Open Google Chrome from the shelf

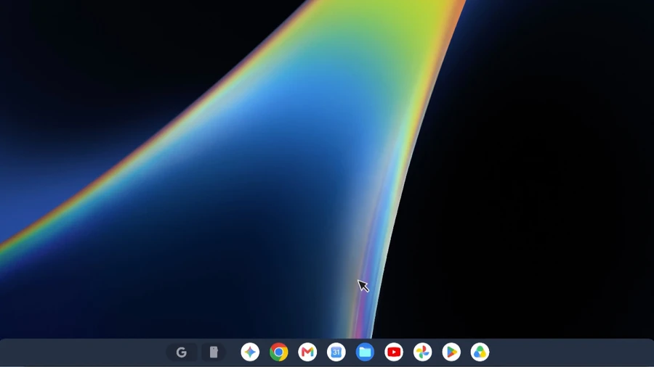pos(278,352)
